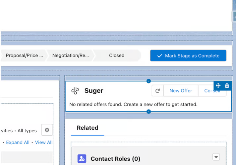Select the Proposal/Price stage
Viewport: 237px width, 165px height.
pos(25,55)
